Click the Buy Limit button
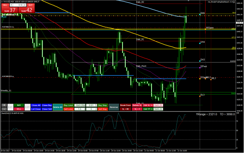The image size is (244, 153). 69,105
